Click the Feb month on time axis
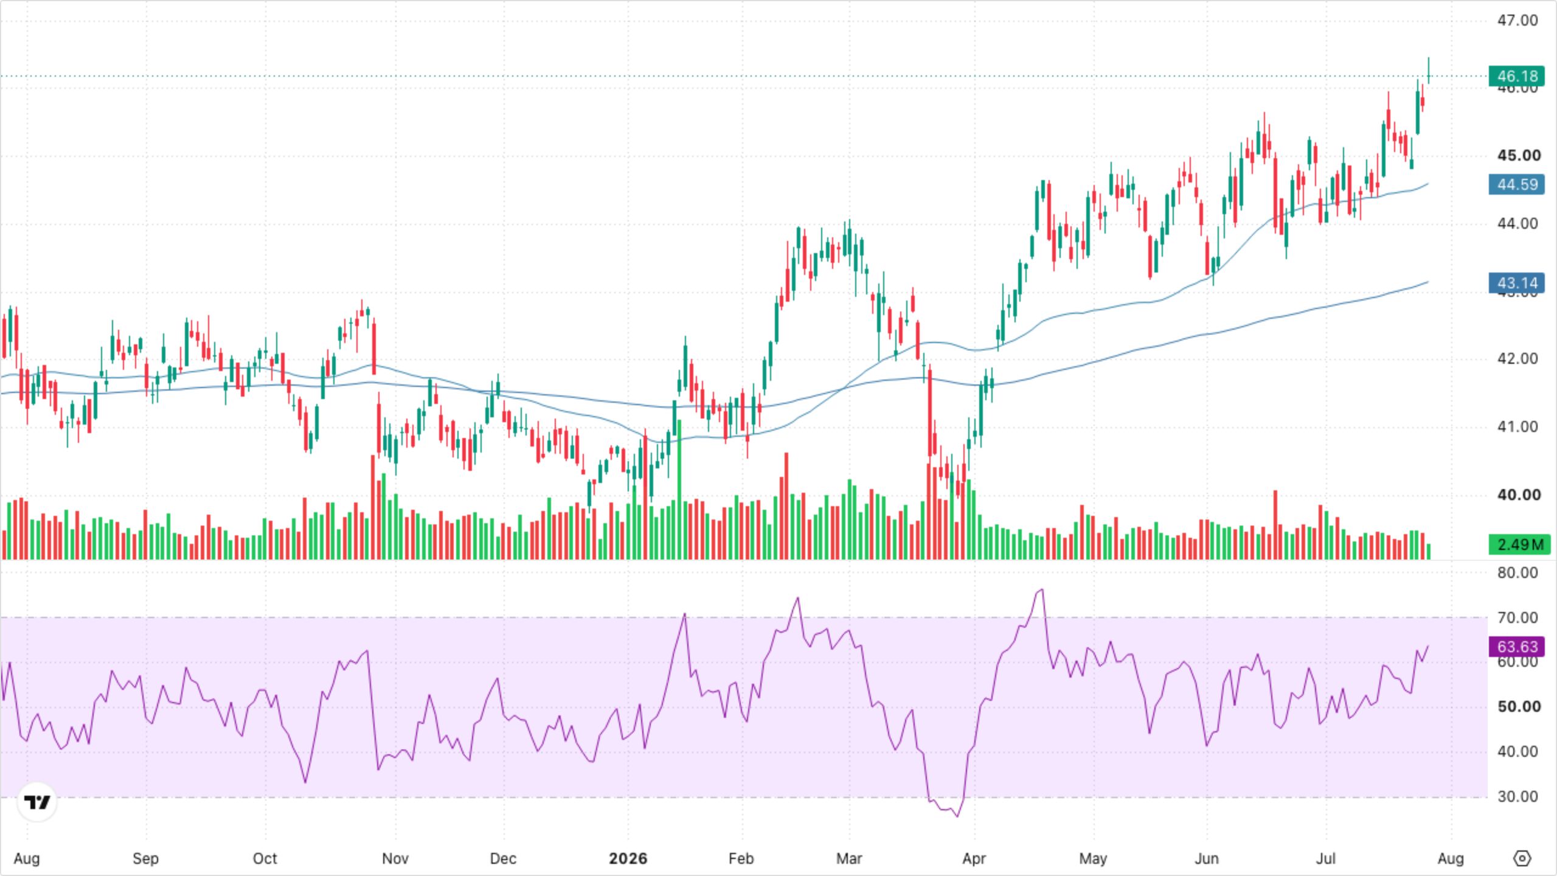1557x876 pixels. pos(741,858)
